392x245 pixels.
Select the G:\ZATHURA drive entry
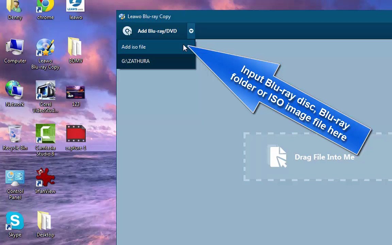(156, 61)
